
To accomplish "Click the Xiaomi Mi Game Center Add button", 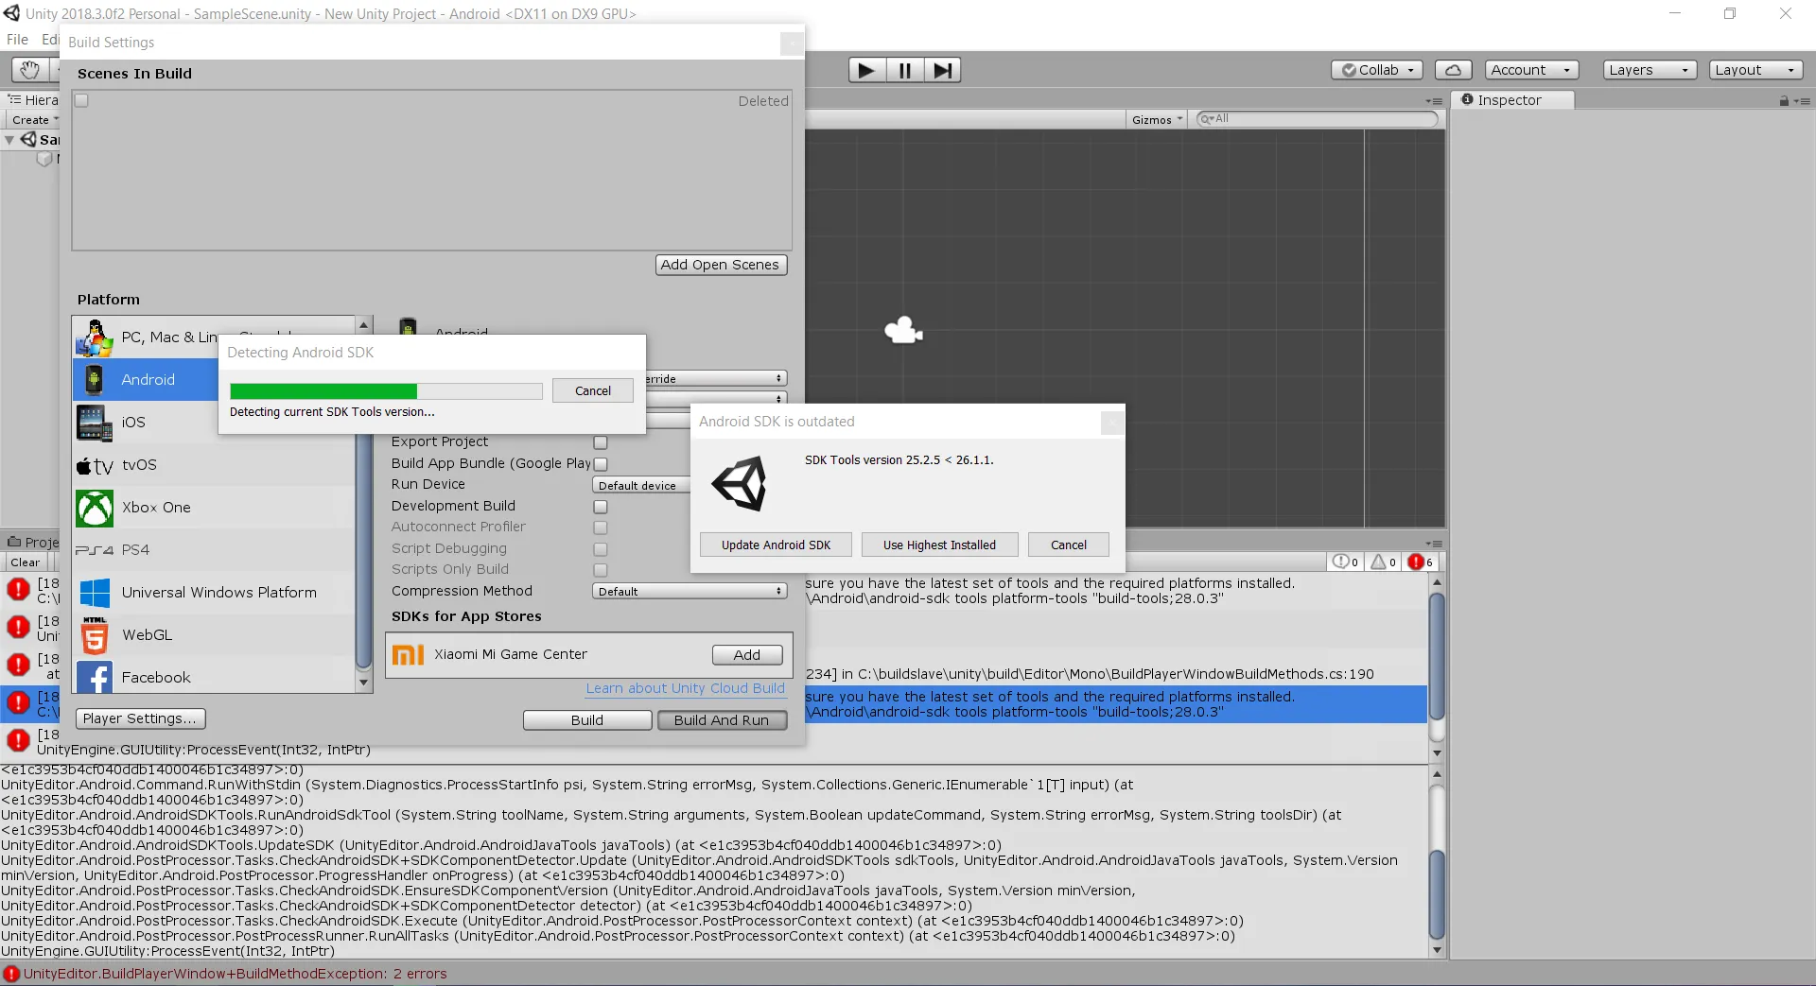I will coord(747,655).
